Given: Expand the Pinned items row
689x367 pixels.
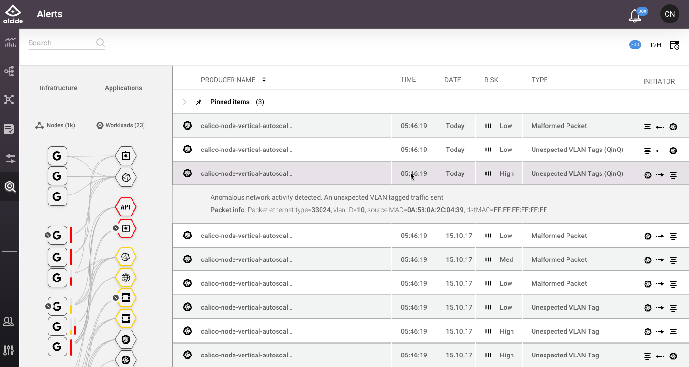Looking at the screenshot, I should point(184,102).
